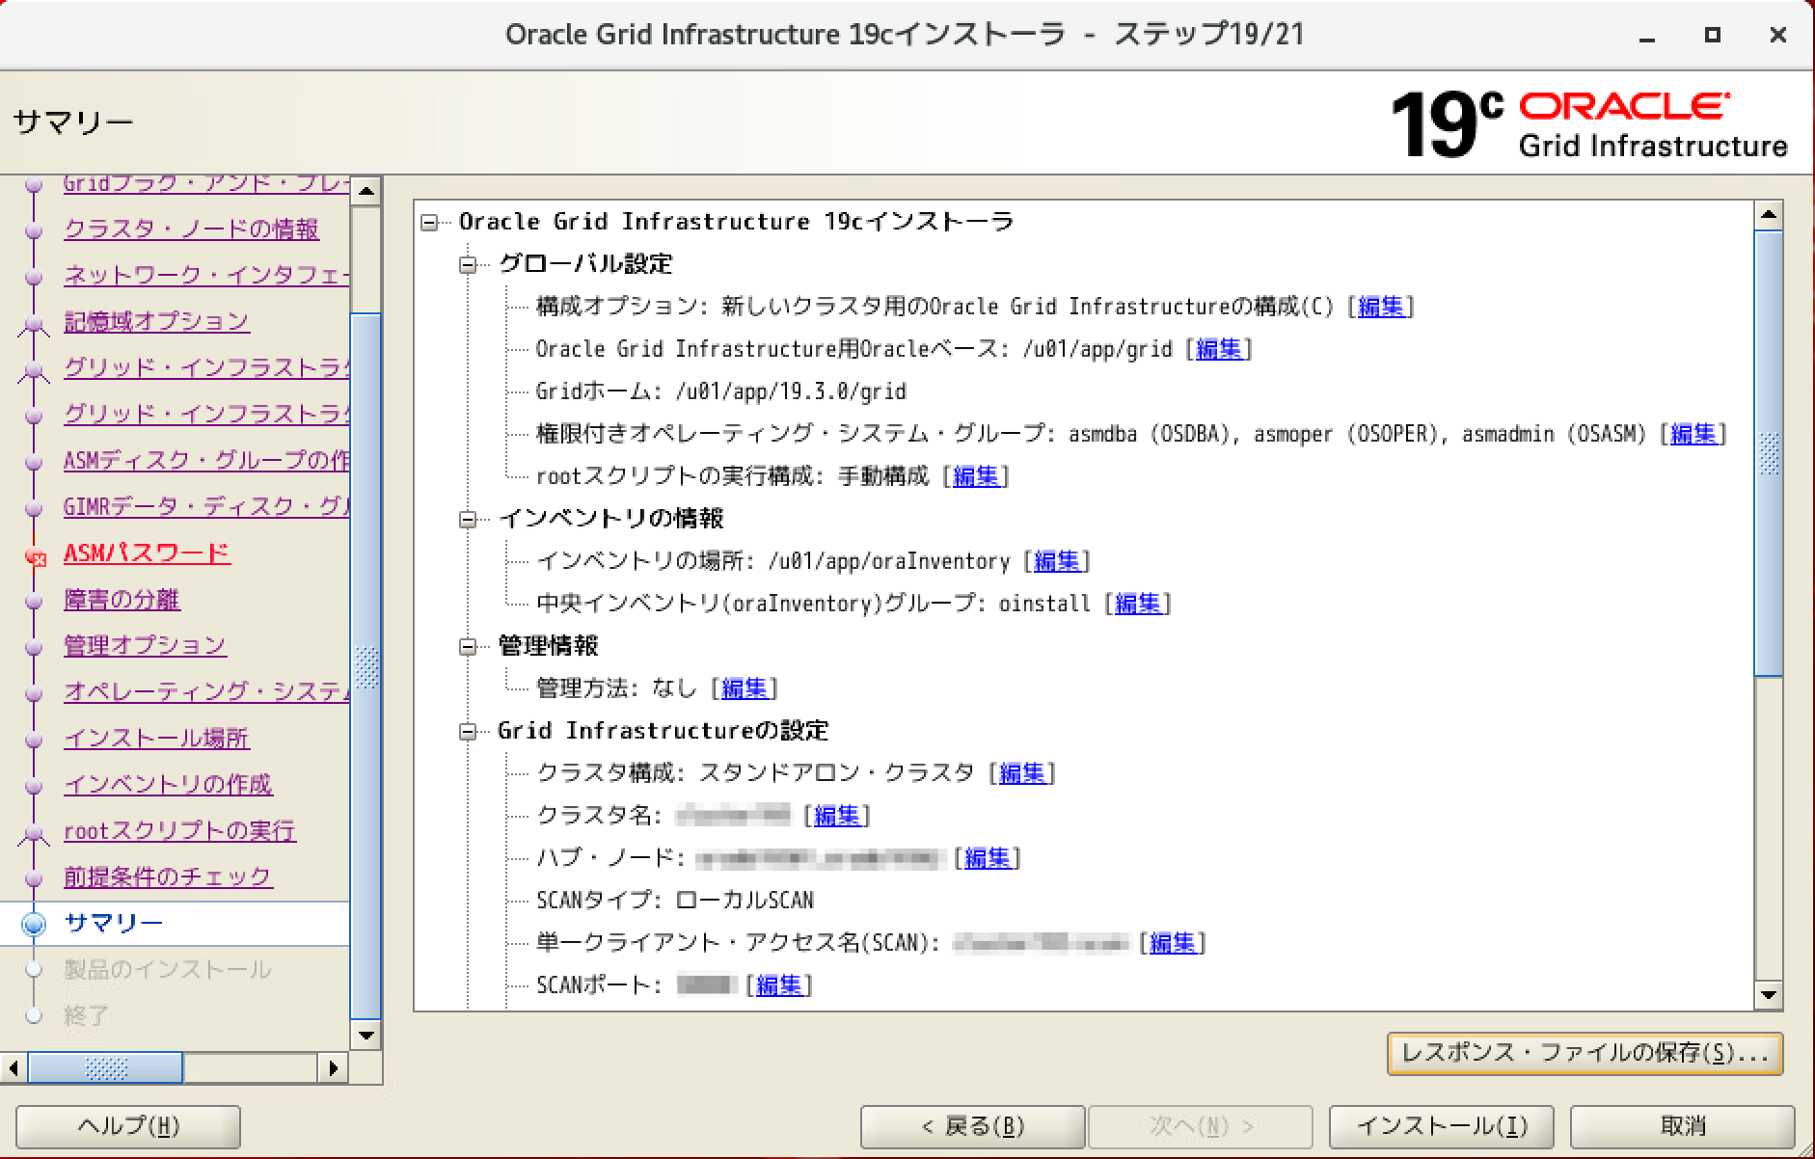Click the step list vertical scrollbar thumb
Image resolution: width=1815 pixels, height=1159 pixels.
point(366,665)
